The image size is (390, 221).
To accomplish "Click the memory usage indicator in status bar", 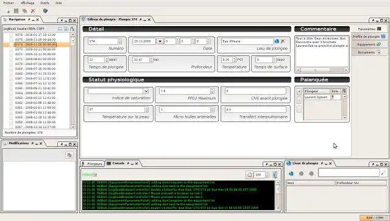I will [375, 218].
